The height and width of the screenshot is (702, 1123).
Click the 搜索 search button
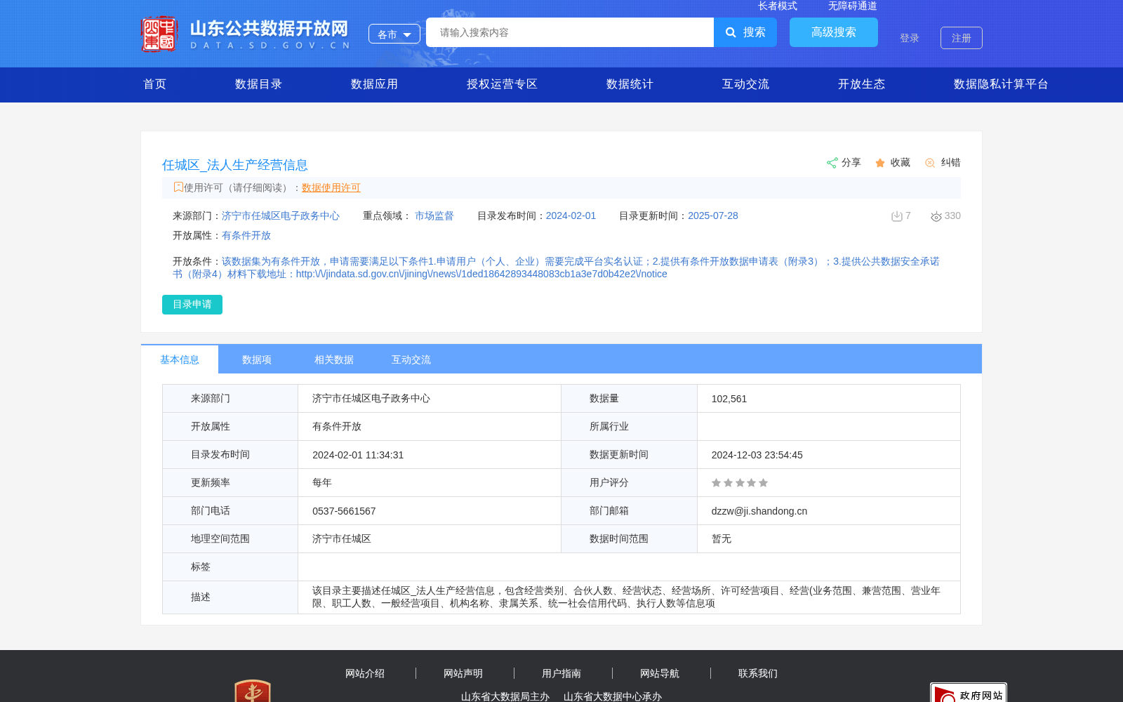(x=745, y=32)
